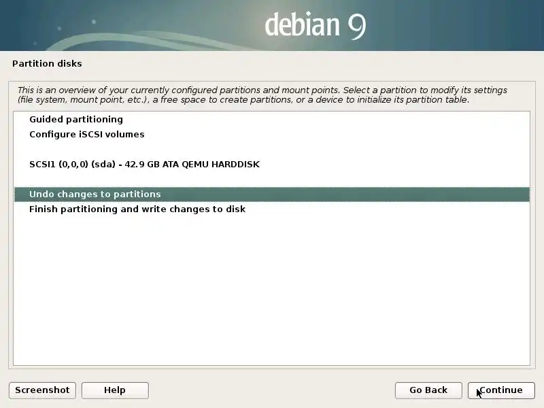Click Go Back button
The width and height of the screenshot is (544, 408).
click(x=428, y=390)
